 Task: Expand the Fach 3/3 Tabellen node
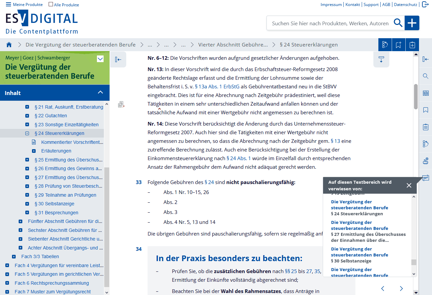point(14,256)
